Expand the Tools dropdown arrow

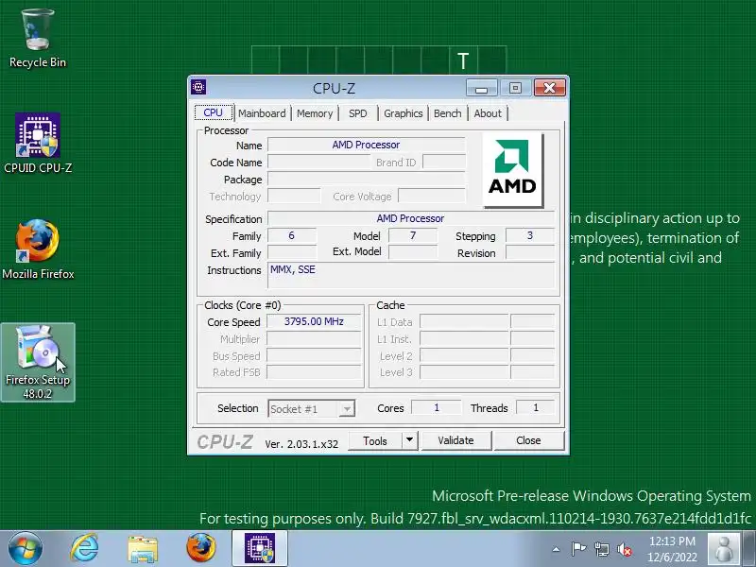(x=409, y=440)
